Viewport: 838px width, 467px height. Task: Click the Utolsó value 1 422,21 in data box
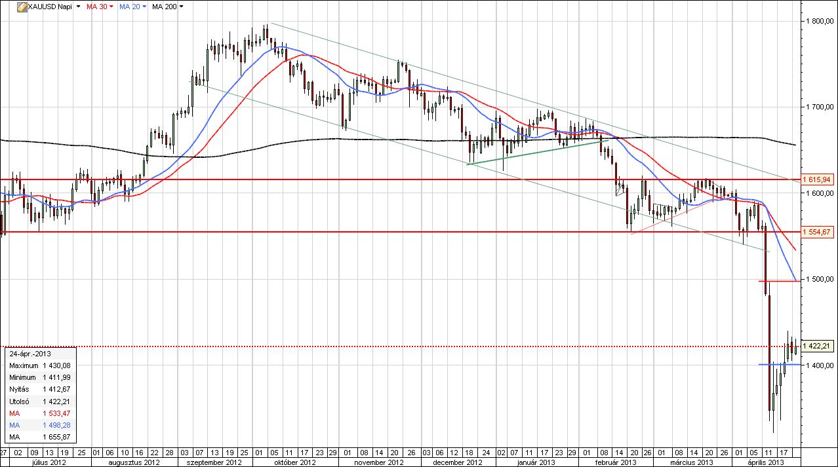click(57, 402)
